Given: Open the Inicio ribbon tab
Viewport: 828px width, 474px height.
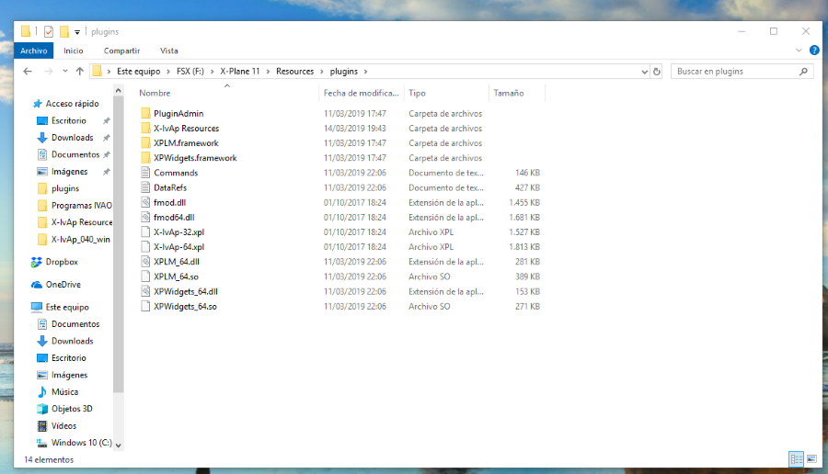Looking at the screenshot, I should click(74, 51).
